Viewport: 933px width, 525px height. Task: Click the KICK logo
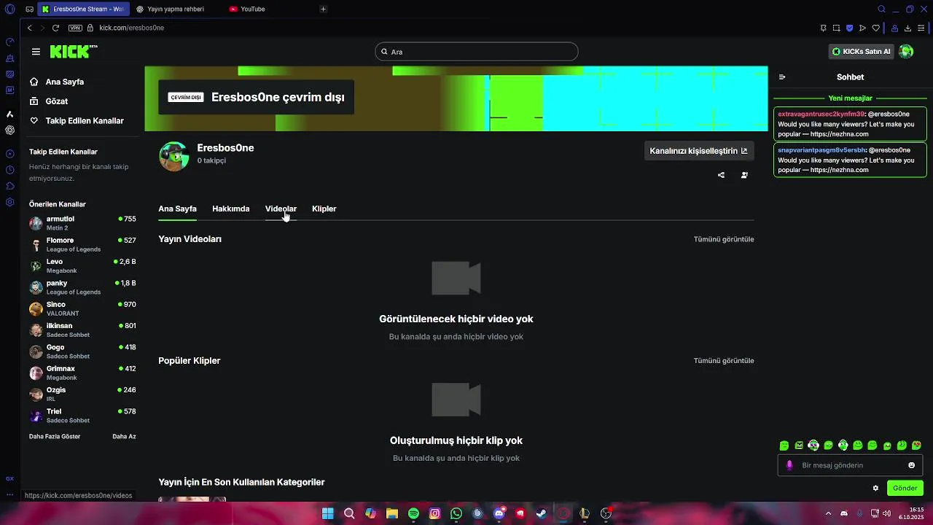point(73,51)
